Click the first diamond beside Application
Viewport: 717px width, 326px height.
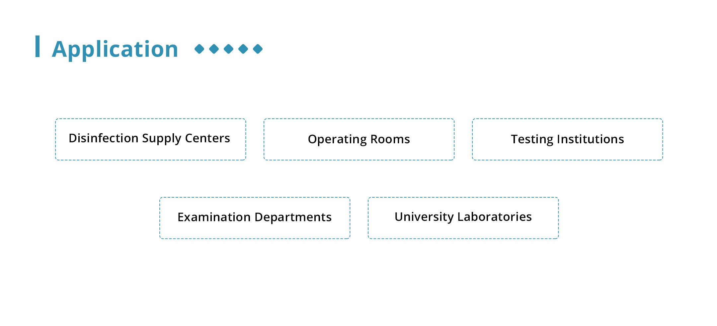(x=199, y=49)
